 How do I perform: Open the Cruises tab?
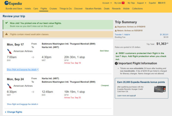pos(53,8)
